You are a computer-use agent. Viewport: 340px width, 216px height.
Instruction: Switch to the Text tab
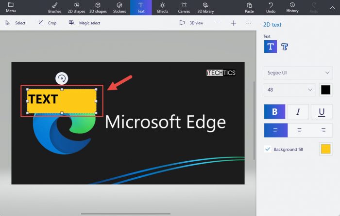coord(141,8)
